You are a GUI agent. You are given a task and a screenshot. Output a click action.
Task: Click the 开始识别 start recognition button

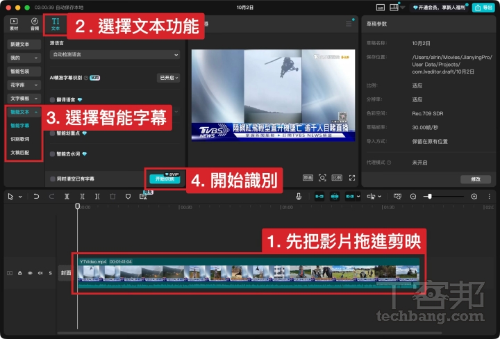pos(165,179)
